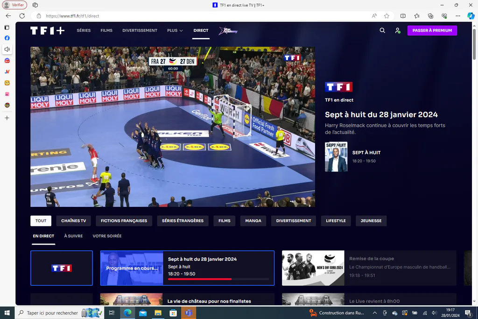
Task: Open the TF1+ user account icon
Action: click(398, 30)
